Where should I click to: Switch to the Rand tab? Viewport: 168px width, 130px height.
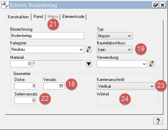click(38, 17)
